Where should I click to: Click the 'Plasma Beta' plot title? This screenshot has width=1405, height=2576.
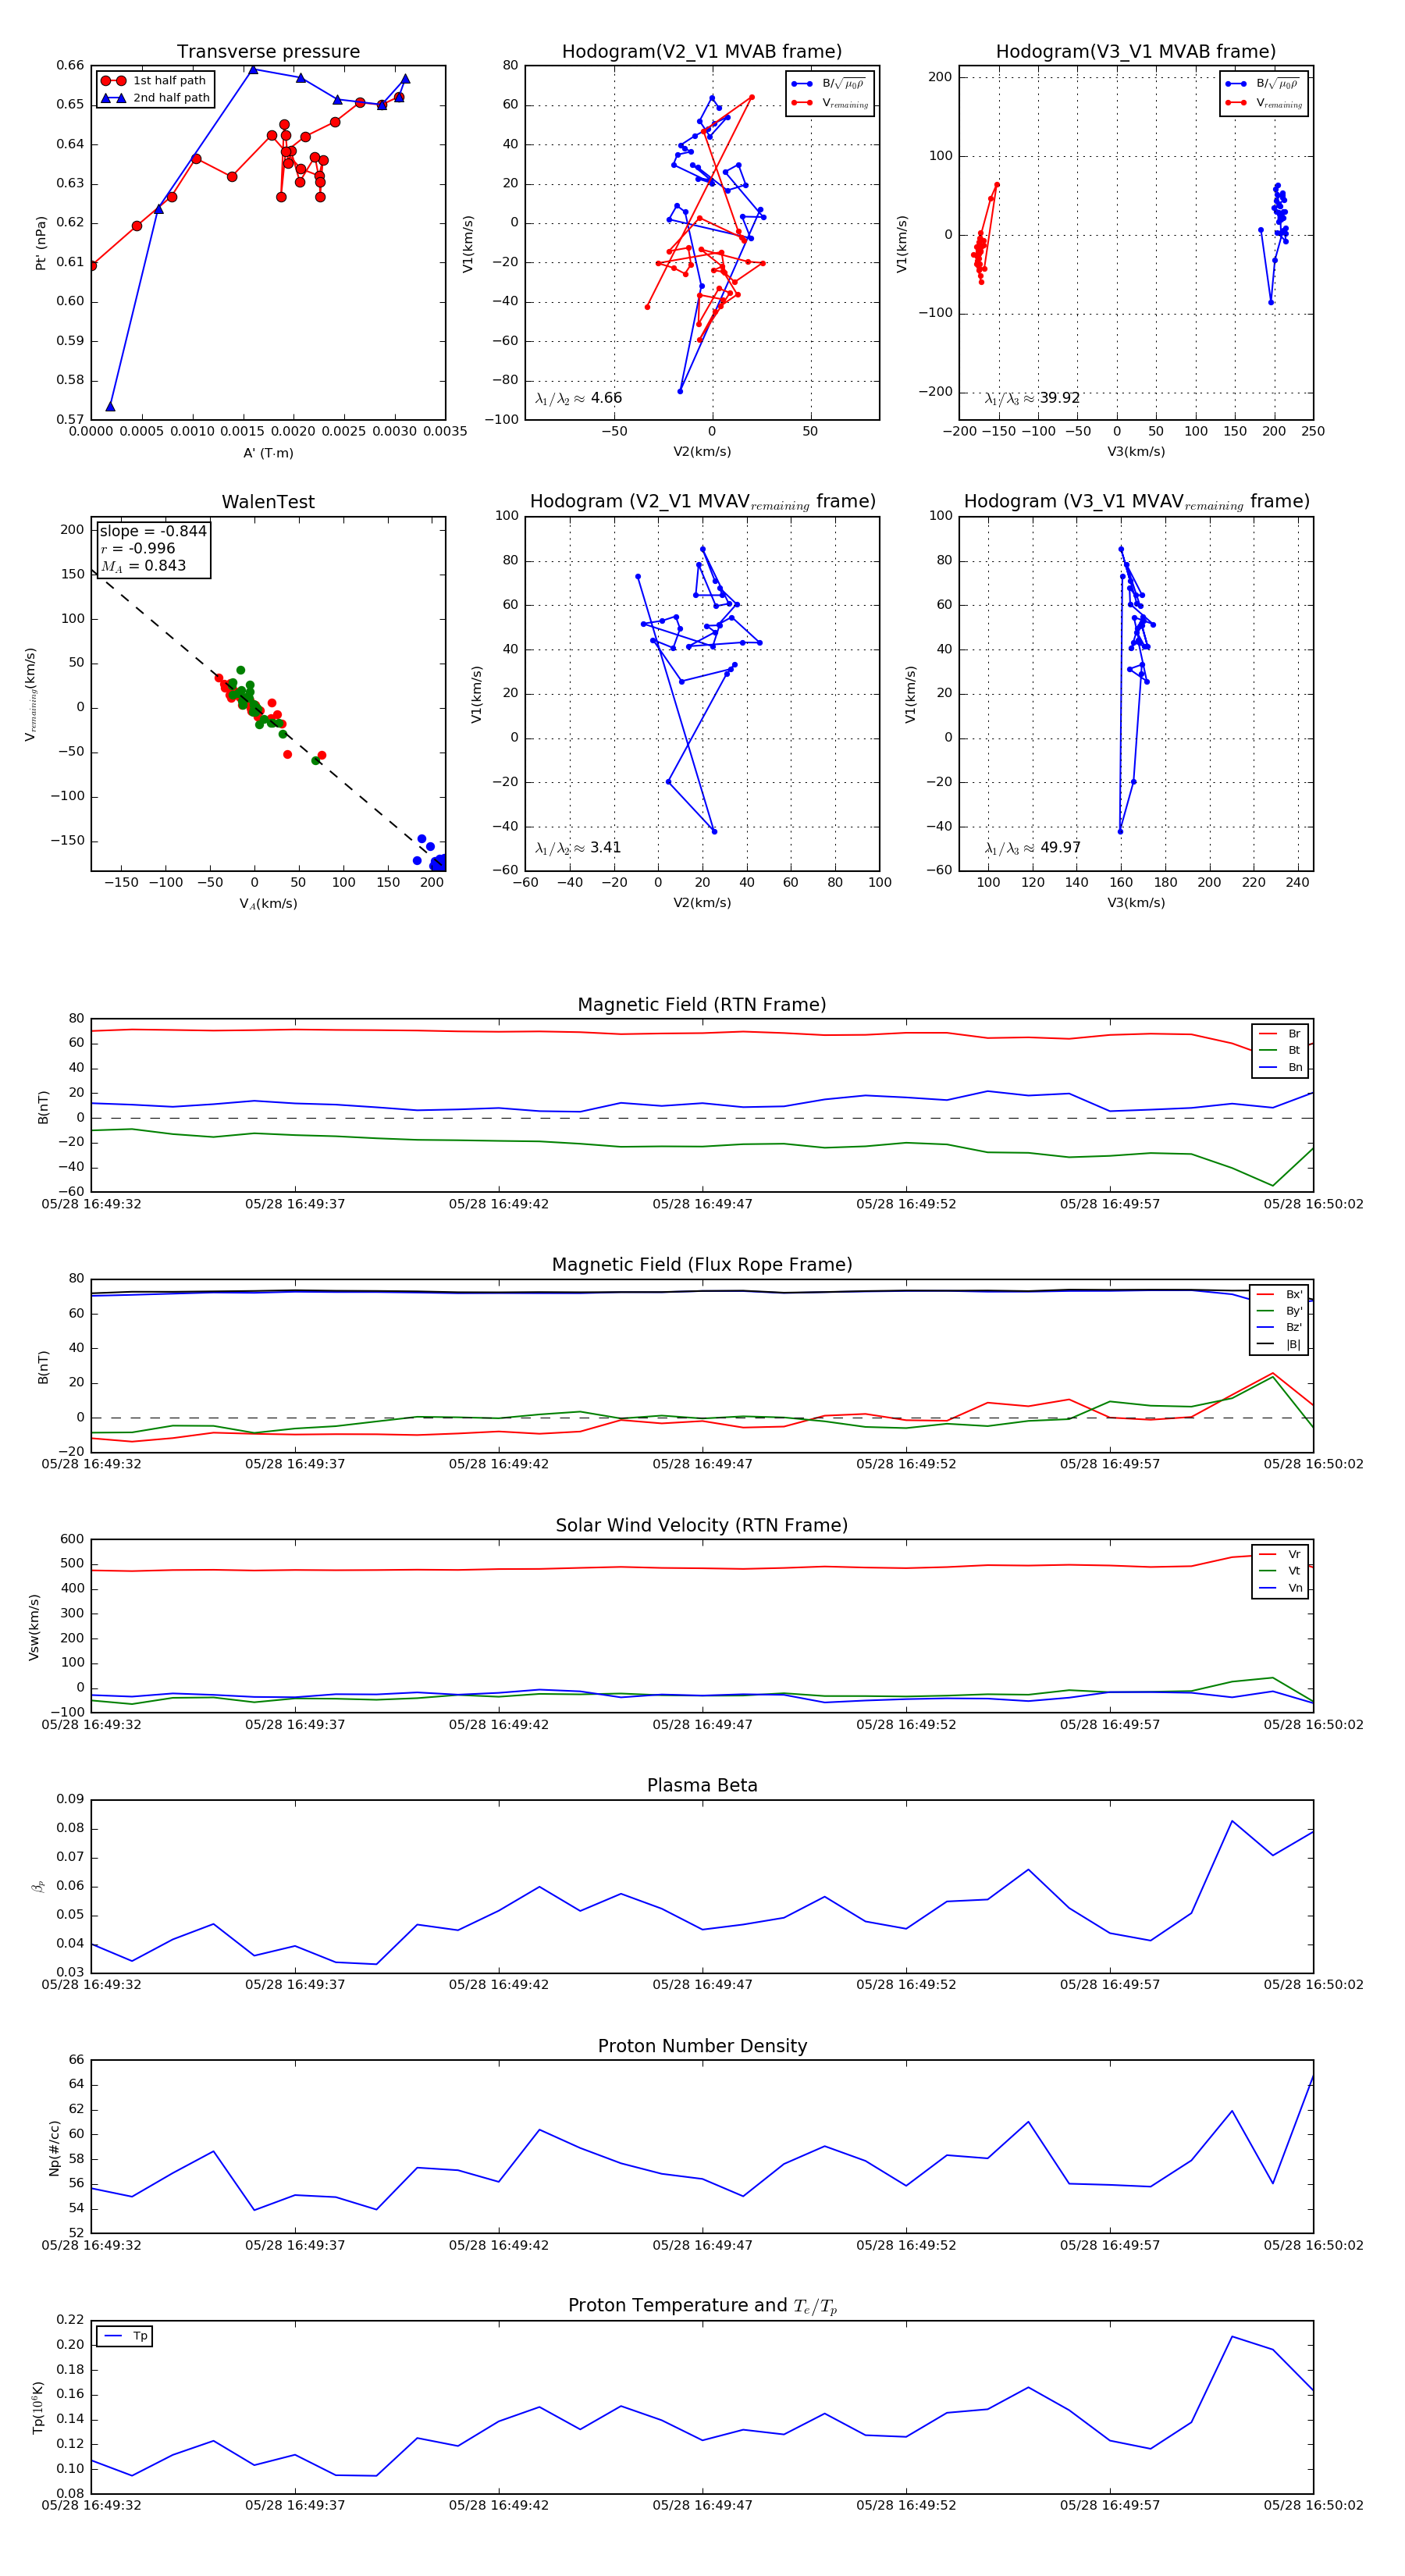click(702, 1786)
